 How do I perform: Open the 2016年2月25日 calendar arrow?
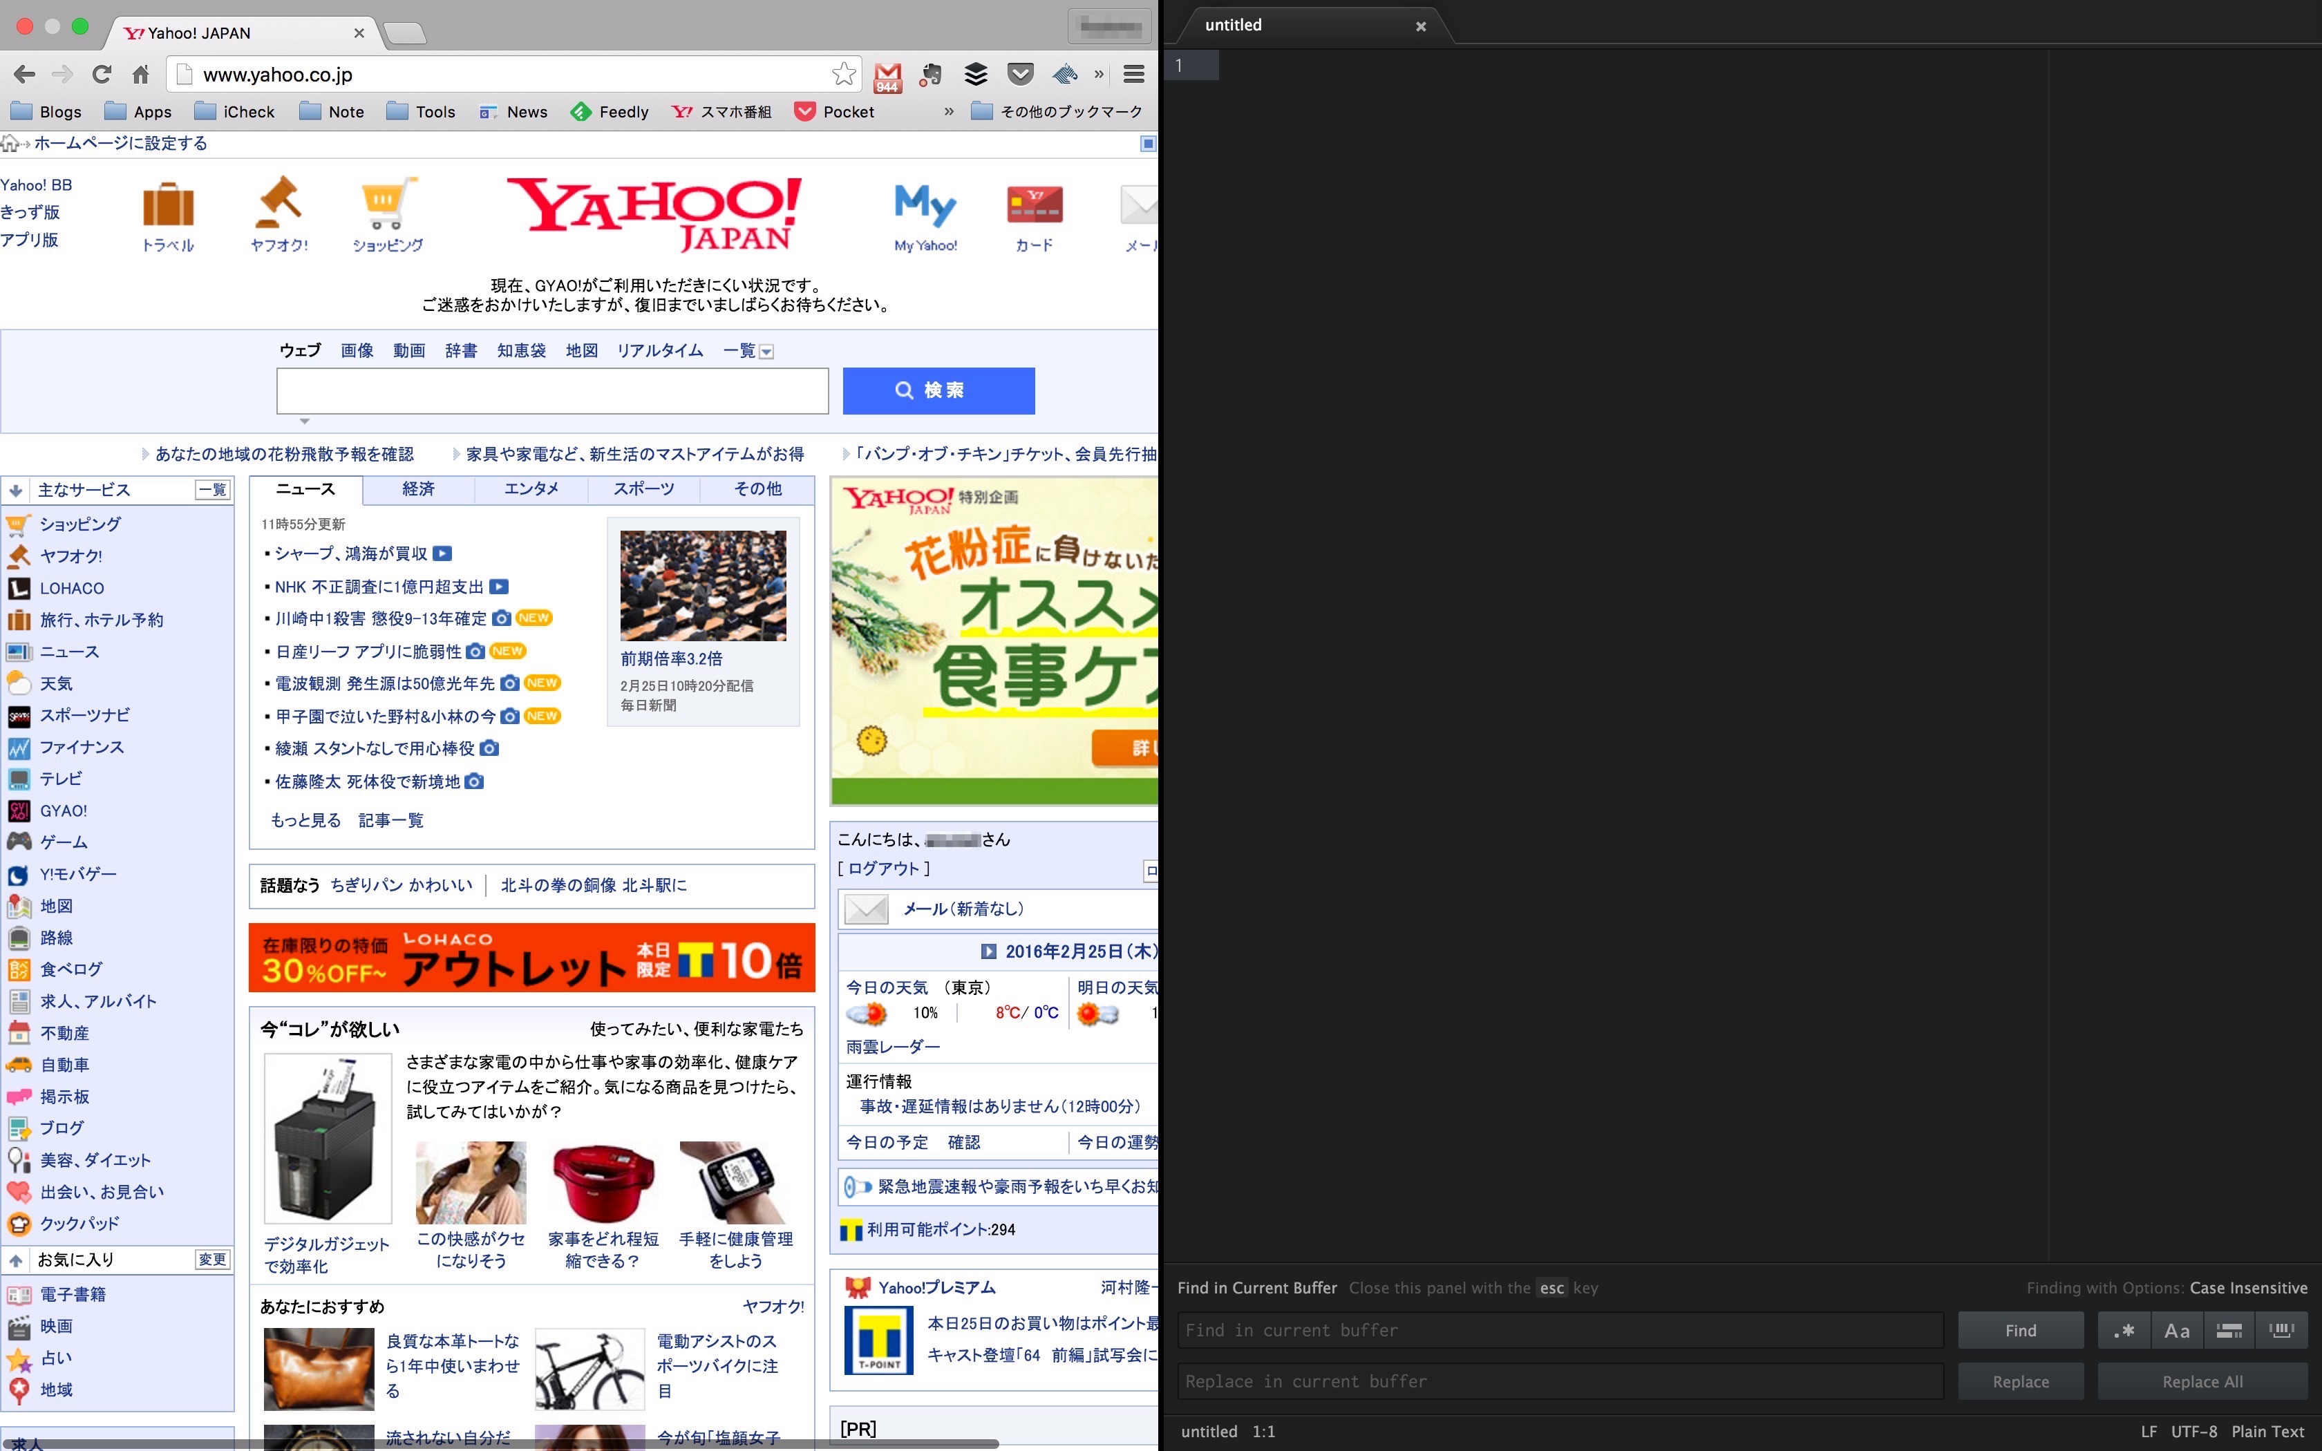988,951
